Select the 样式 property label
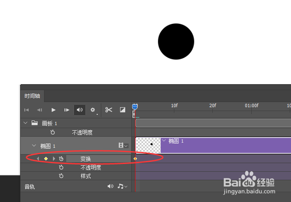The image size is (291, 202). [x=85, y=176]
